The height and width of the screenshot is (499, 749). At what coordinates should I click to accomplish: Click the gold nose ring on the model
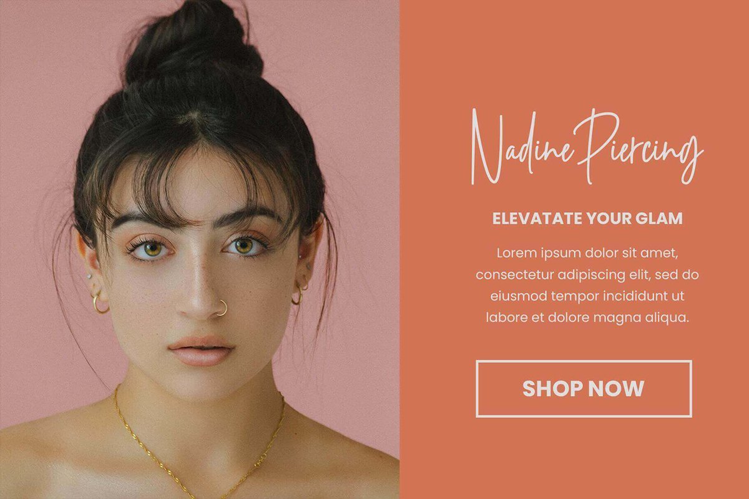[222, 308]
